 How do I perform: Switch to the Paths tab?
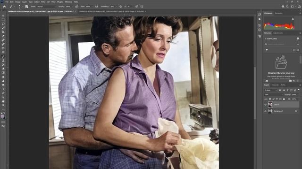click(283, 85)
